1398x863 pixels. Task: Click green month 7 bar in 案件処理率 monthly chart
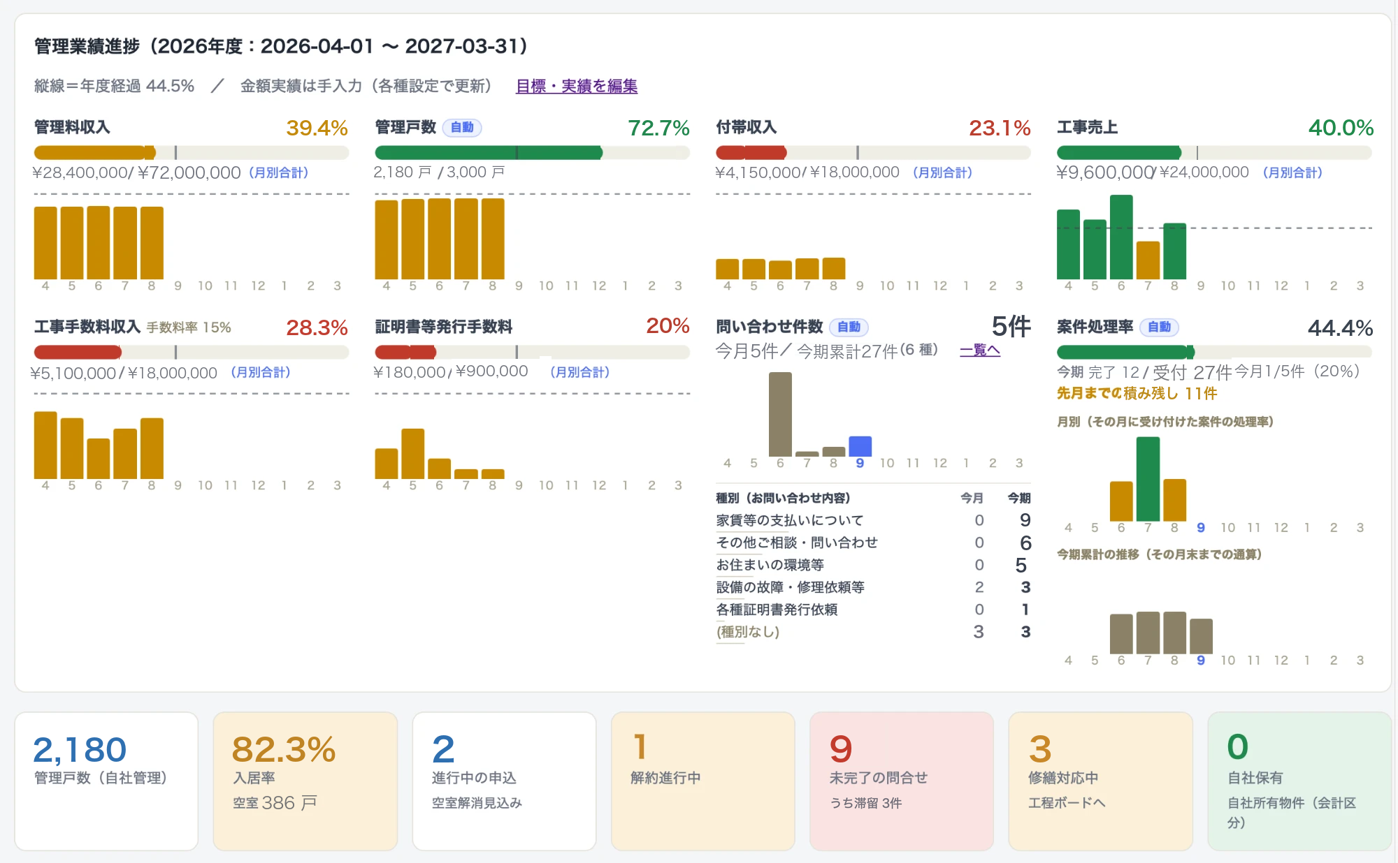1148,479
